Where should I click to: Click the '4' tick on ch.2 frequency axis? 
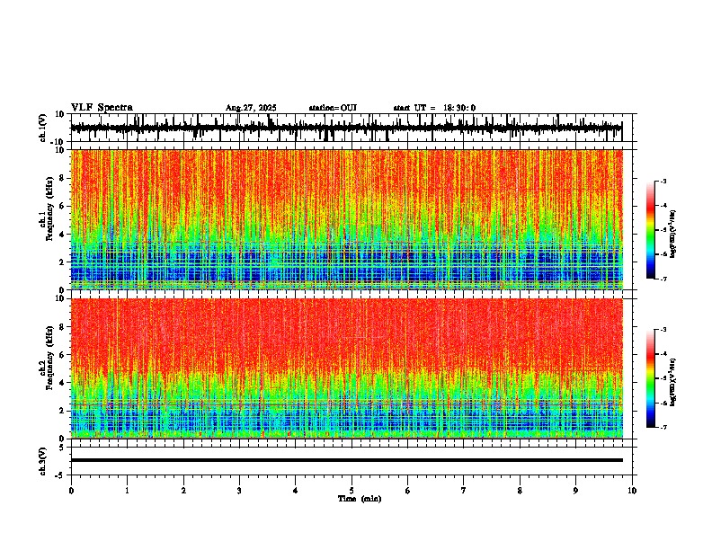click(62, 383)
